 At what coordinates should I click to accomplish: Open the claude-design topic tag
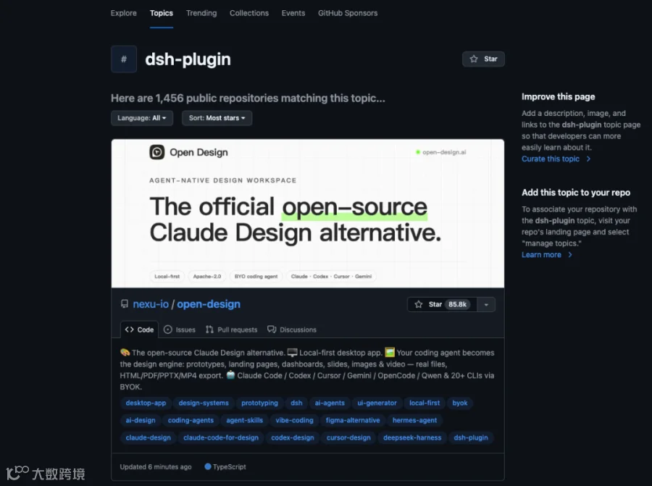point(149,437)
